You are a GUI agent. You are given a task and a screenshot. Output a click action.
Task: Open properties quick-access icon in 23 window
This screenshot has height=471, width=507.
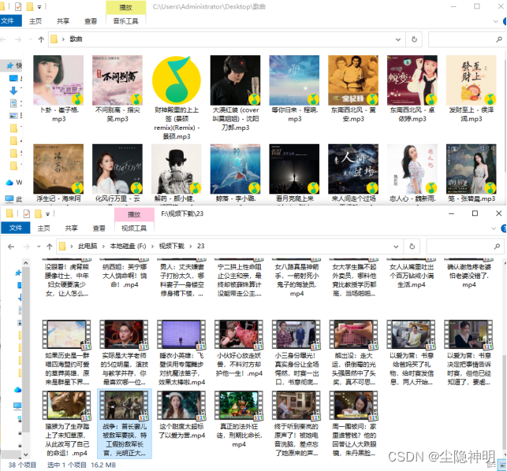27,213
